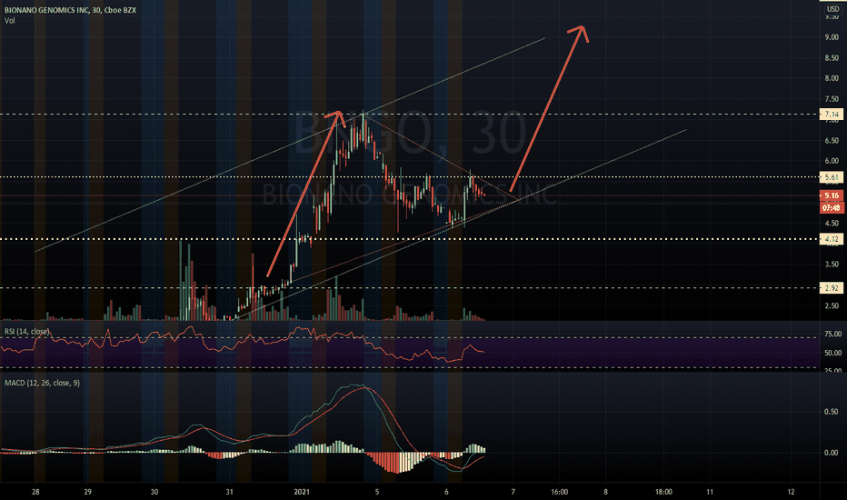The image size is (847, 500).
Task: Click date 11 on the time axis
Action: click(710, 492)
